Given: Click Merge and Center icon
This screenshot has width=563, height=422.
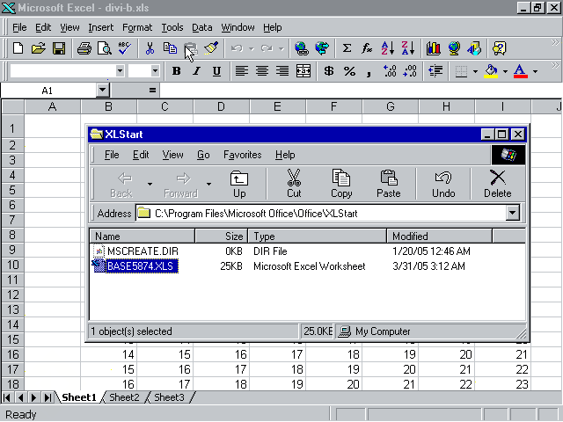Looking at the screenshot, I should [303, 71].
